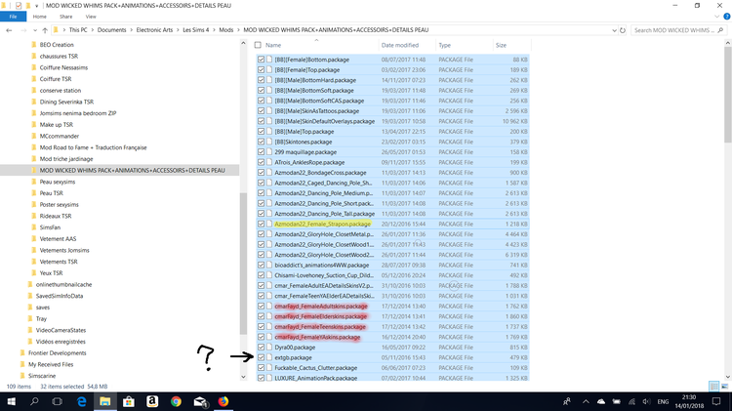Open recent locations dropdown arrow
This screenshot has width=732, height=411.
34,30
